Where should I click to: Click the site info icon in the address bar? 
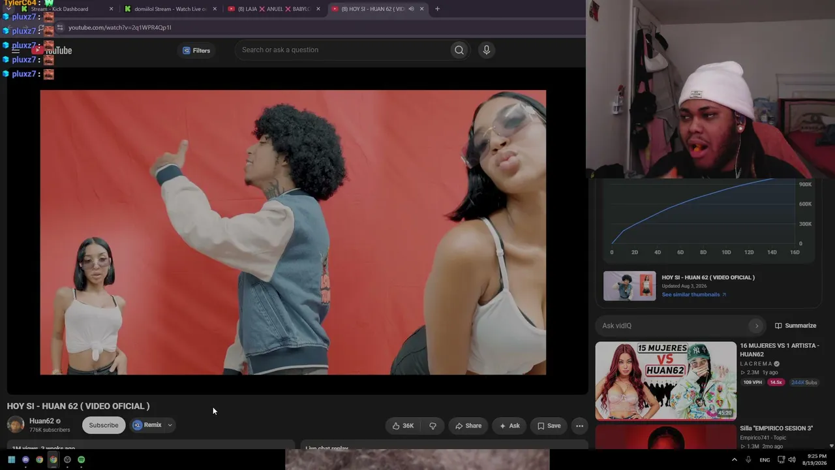[59, 27]
